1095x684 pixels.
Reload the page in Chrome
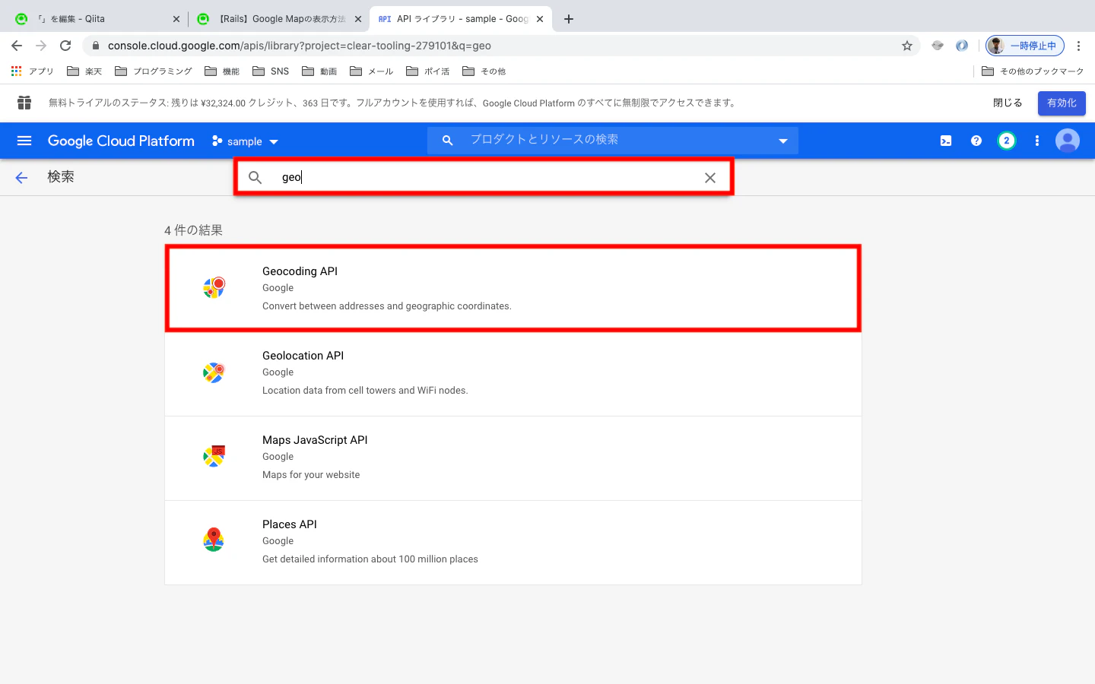point(65,46)
